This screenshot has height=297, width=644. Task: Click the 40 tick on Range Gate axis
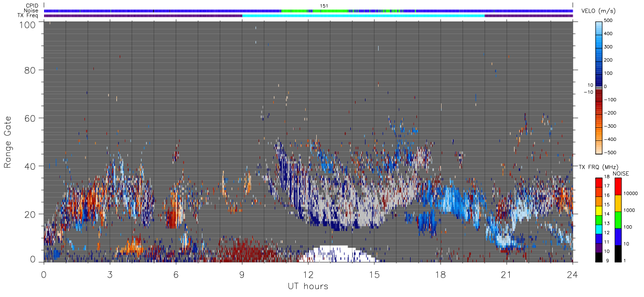(29, 166)
